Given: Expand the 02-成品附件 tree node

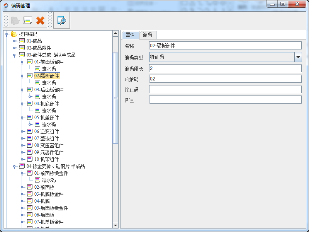Looking at the screenshot, I should pyautogui.click(x=15, y=48).
